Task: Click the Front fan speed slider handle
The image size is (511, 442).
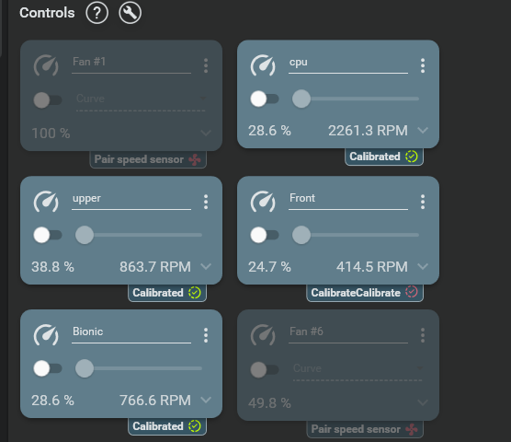Action: [x=301, y=235]
